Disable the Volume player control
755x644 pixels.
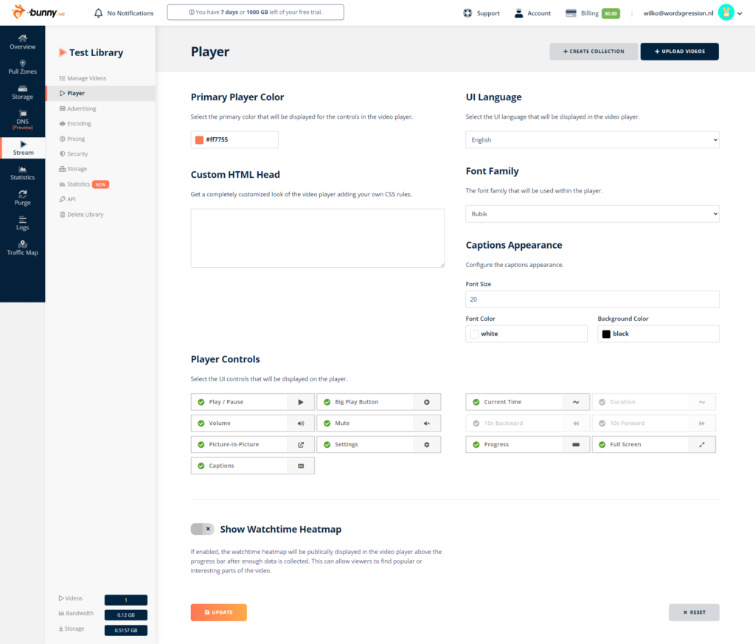pos(253,423)
